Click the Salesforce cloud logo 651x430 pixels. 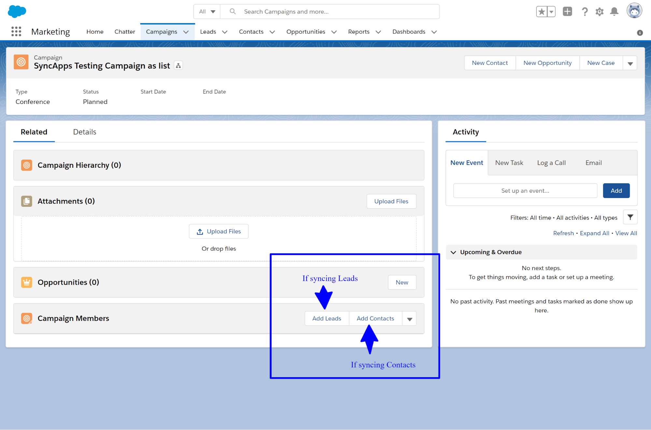coord(17,11)
